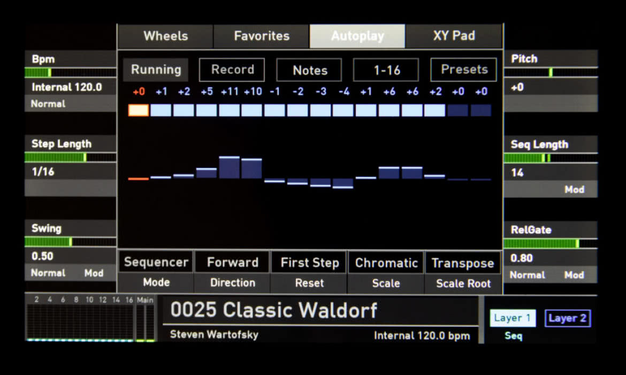
Task: Click the Seq label under Layer 1
Action: 514,336
